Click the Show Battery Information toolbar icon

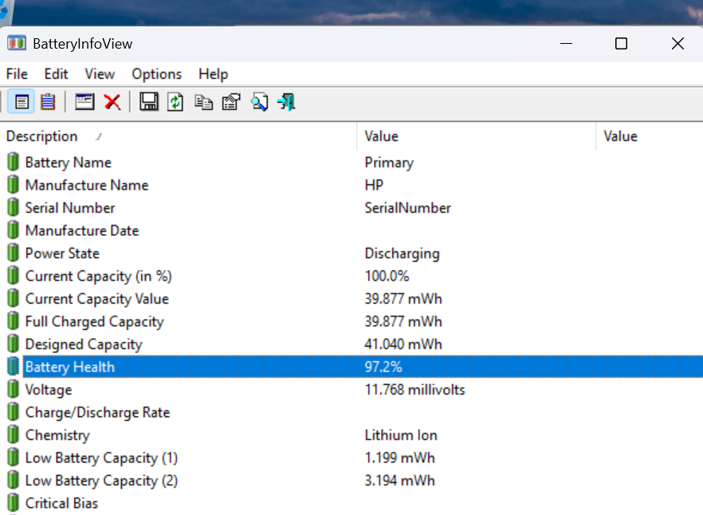(x=22, y=102)
